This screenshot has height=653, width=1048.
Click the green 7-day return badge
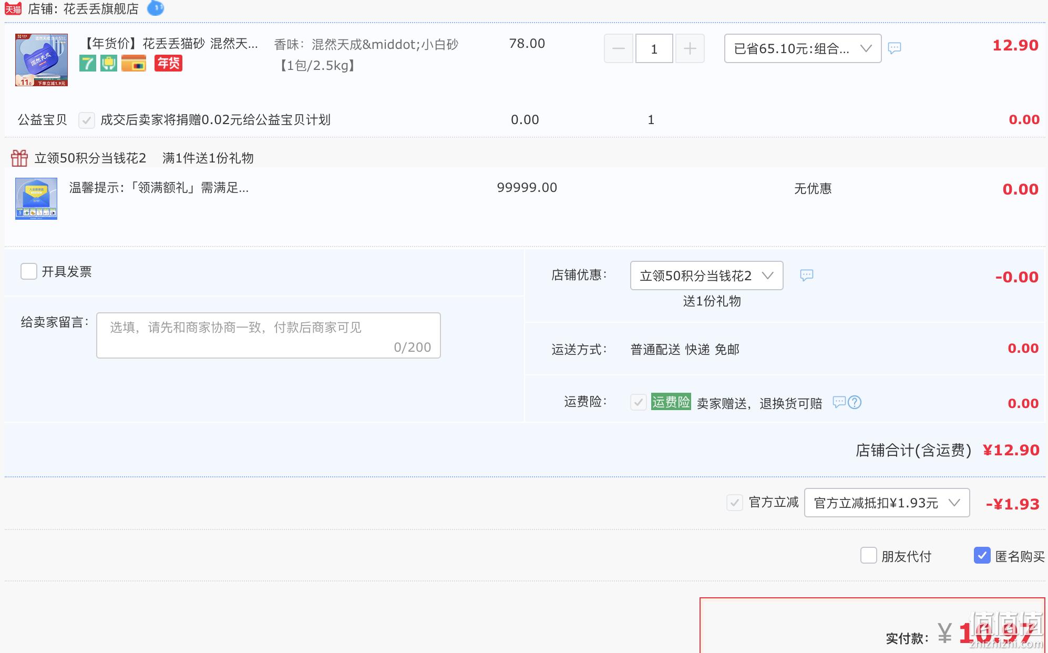[x=88, y=64]
